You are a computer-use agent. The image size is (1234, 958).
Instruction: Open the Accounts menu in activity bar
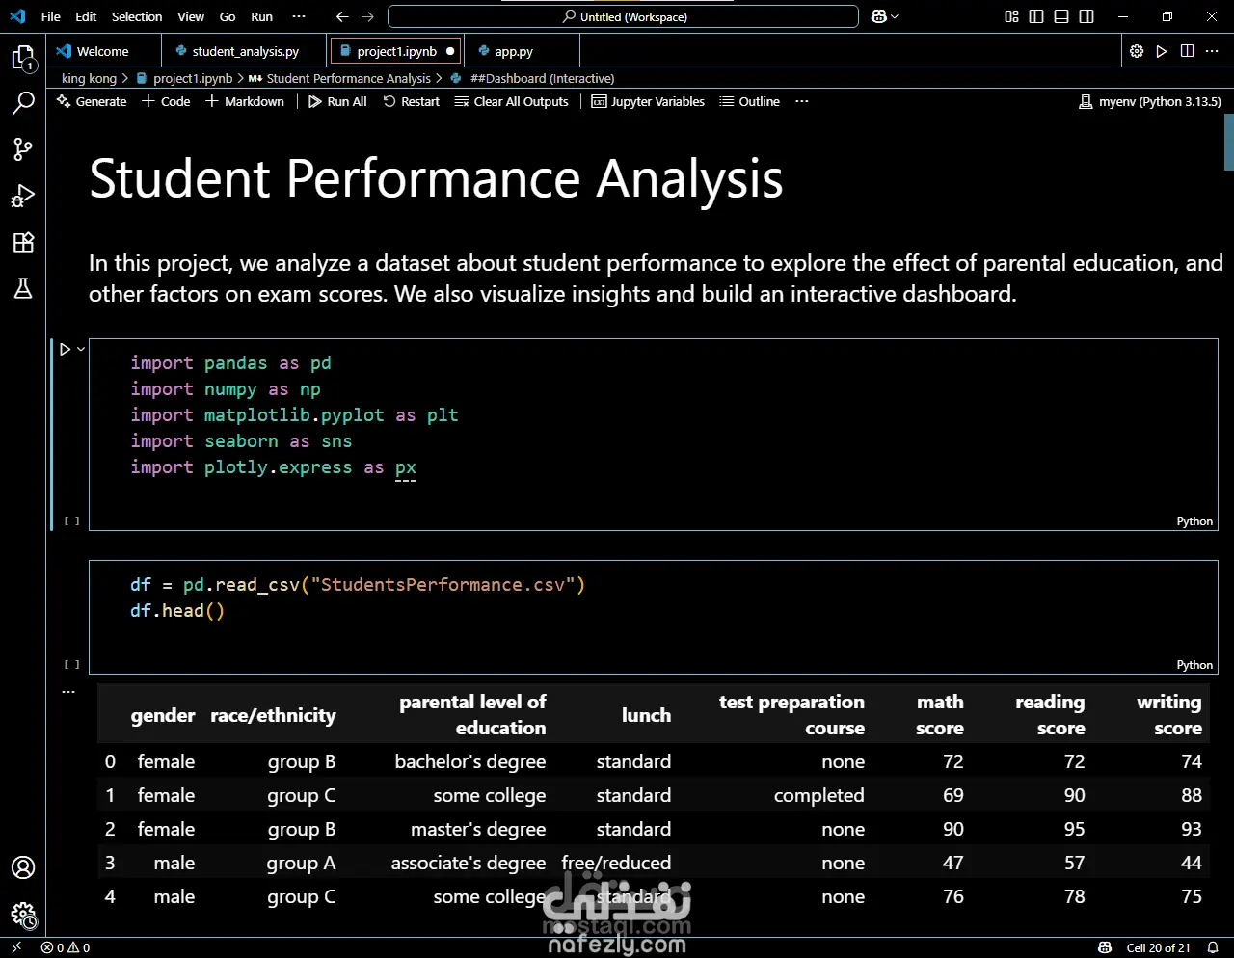pos(23,867)
